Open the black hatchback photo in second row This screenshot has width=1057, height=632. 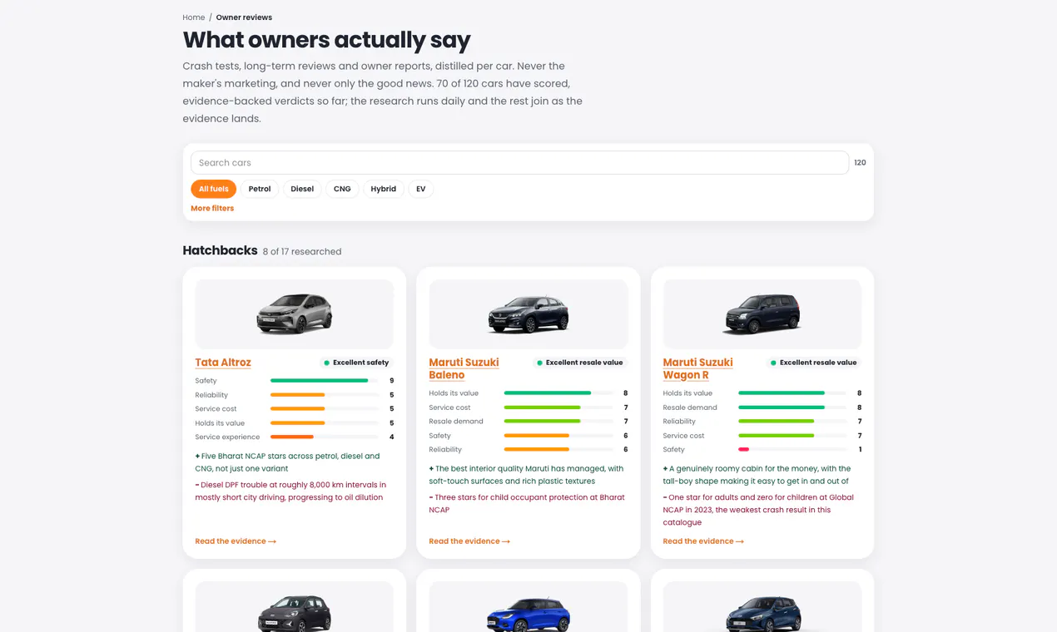[x=294, y=607]
